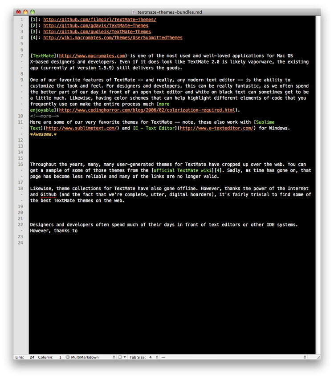Click the 'Designers and developers often spend' line
Viewport: 334px width, 378px height.
point(164,225)
